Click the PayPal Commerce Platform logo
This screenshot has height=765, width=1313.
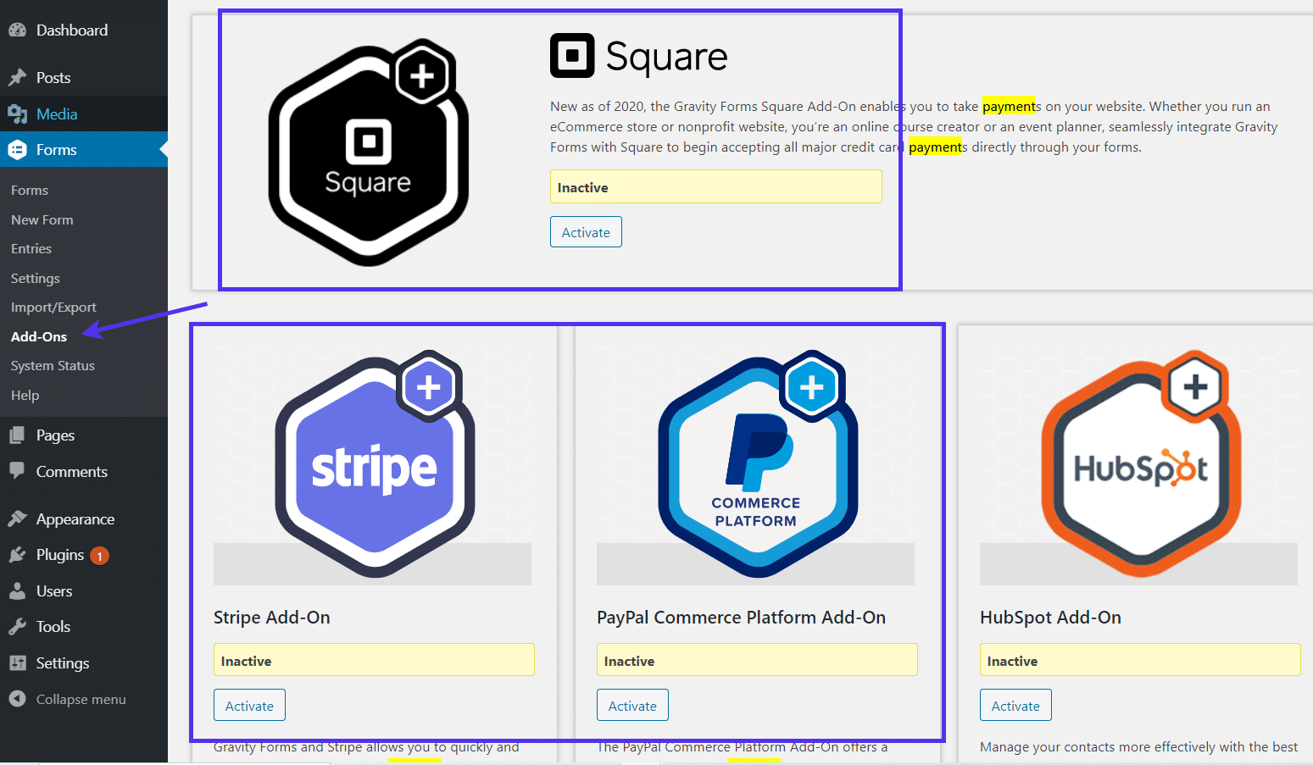click(757, 463)
